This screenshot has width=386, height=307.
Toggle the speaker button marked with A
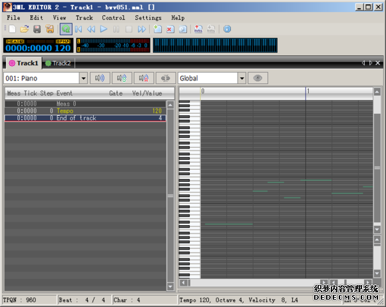tap(144, 78)
